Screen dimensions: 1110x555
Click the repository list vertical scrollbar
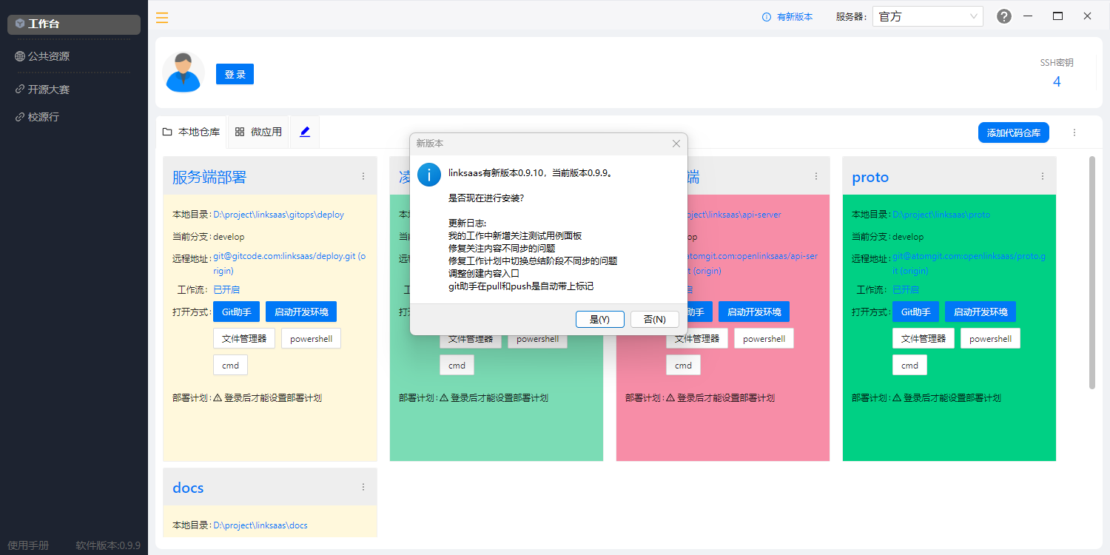click(x=1092, y=272)
